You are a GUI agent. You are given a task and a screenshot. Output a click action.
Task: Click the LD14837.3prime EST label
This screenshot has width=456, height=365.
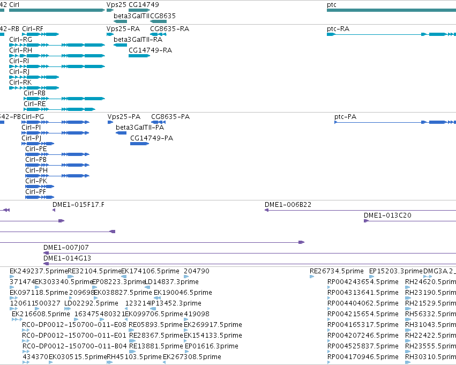171,282
